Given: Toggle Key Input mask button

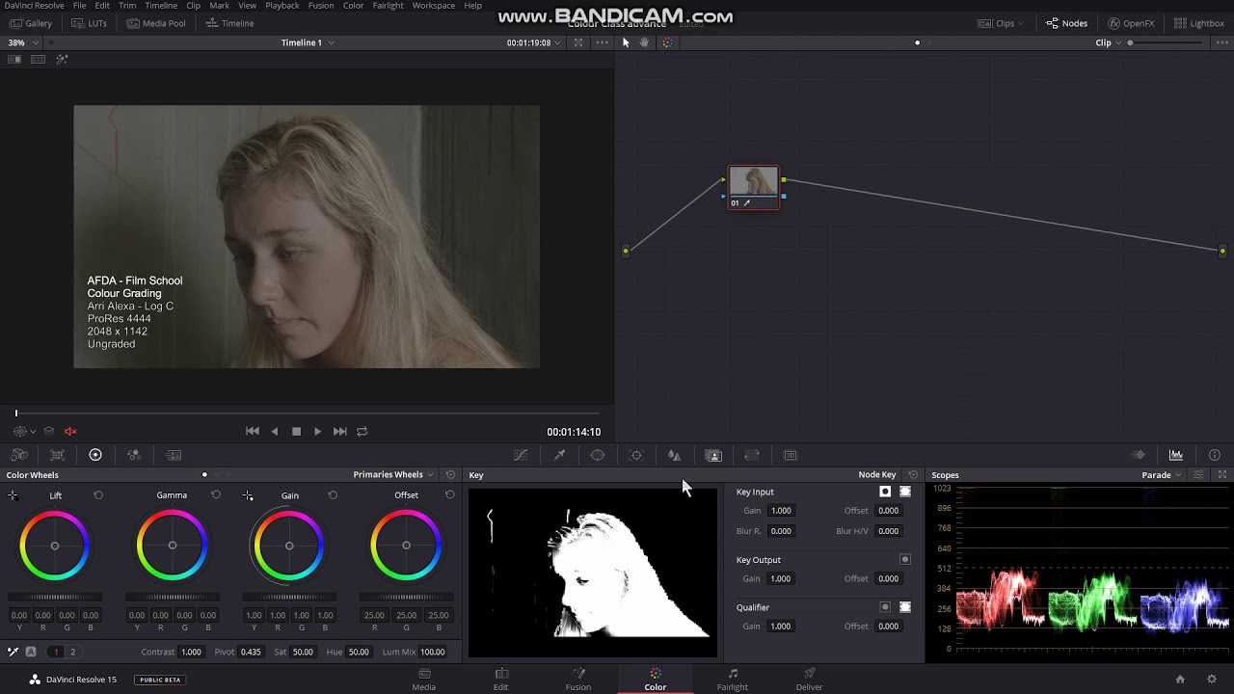Looking at the screenshot, I should pyautogui.click(x=905, y=492).
